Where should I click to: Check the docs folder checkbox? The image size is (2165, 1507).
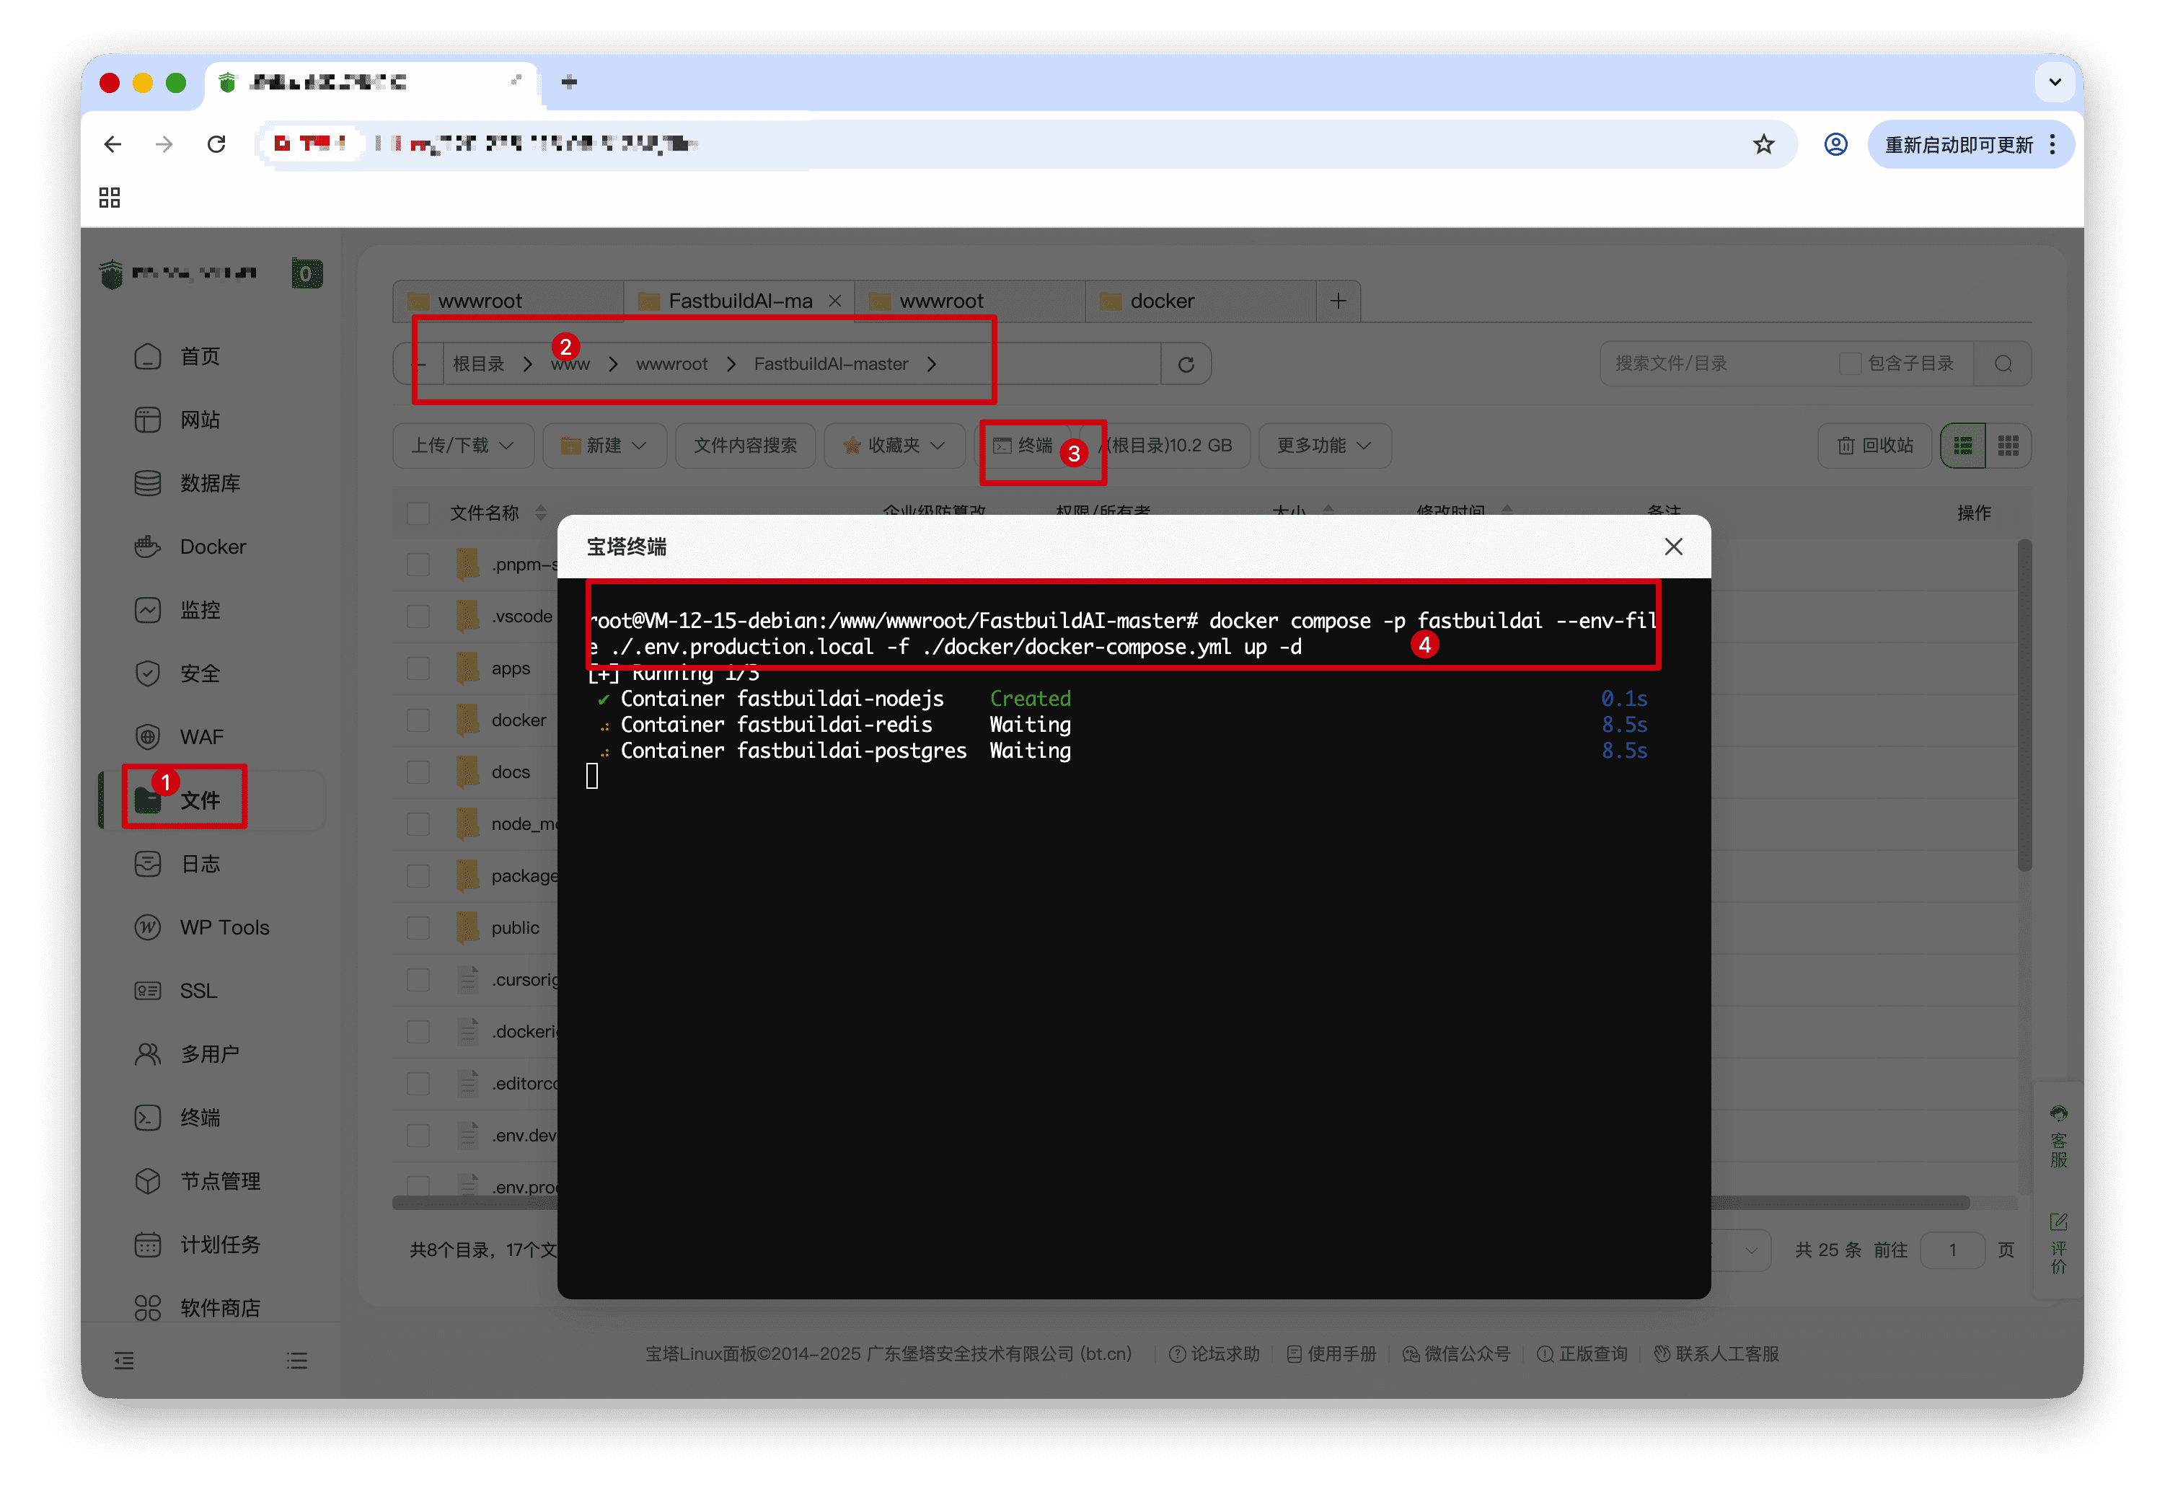[x=418, y=772]
